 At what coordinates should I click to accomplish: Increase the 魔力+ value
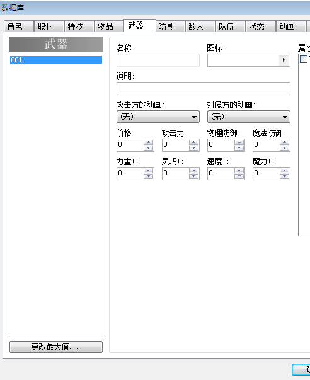(285, 171)
